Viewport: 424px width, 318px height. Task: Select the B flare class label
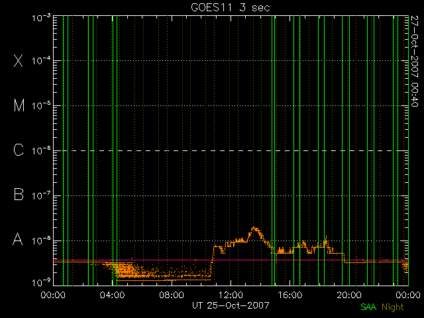19,194
